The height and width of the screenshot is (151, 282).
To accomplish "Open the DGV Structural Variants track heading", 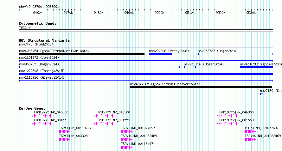I will (44, 40).
